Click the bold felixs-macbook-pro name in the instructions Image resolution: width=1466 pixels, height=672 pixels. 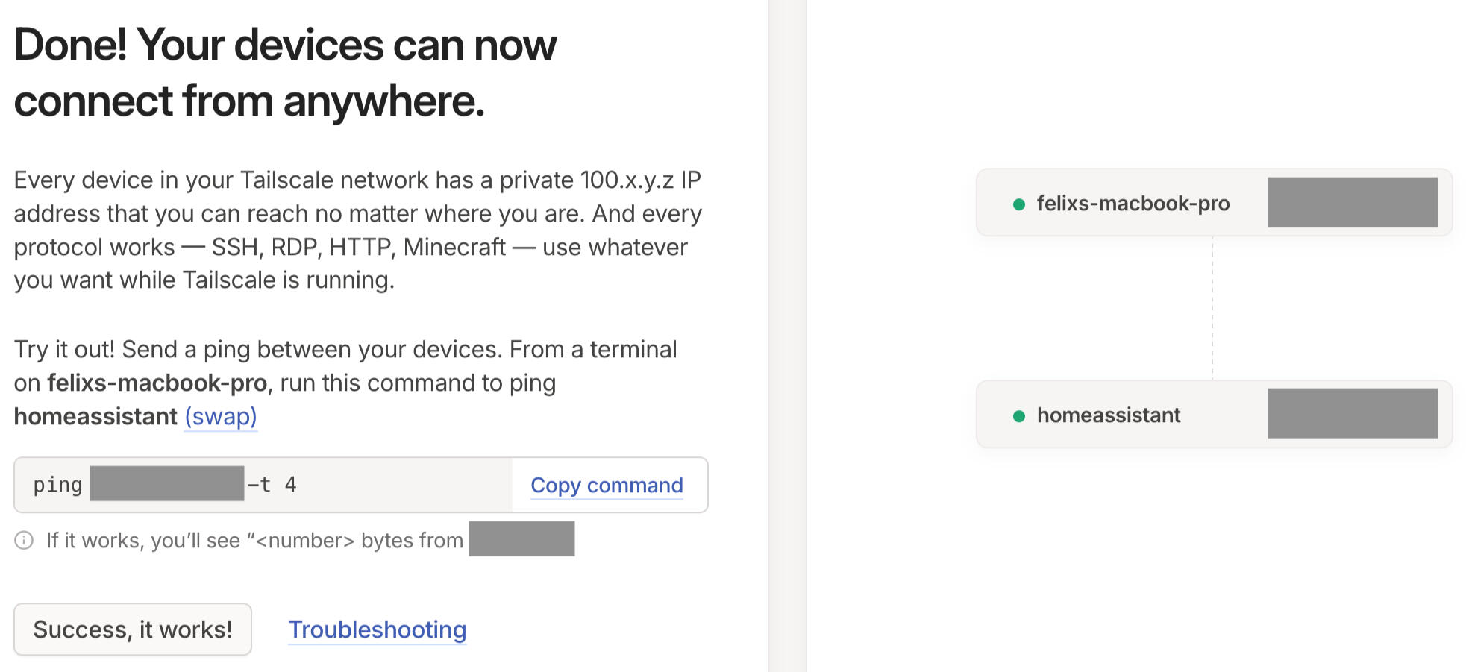157,383
